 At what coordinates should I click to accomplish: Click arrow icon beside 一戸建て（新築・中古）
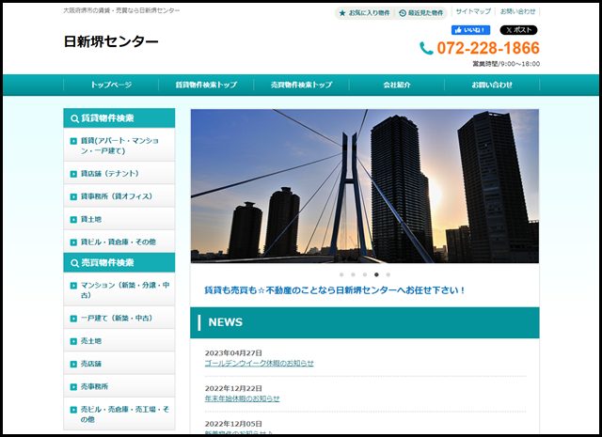(x=73, y=319)
